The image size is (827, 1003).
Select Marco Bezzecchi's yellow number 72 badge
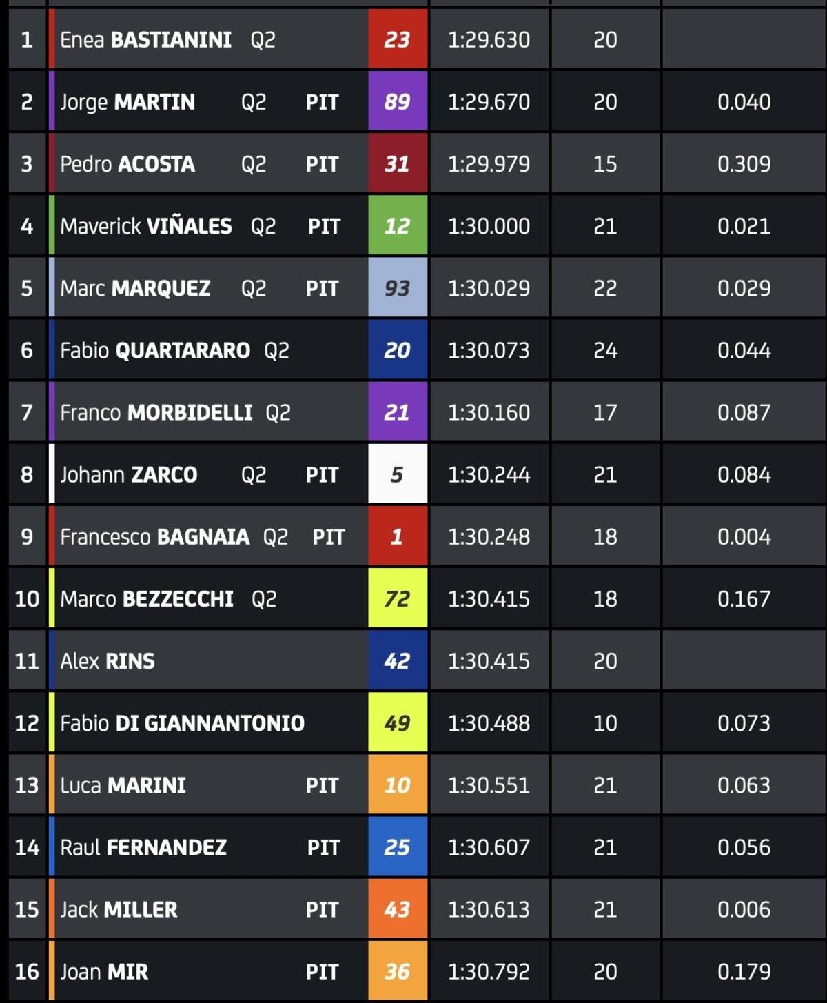click(x=398, y=598)
